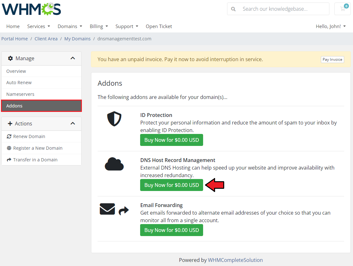Buy Email Forwarding for $0.00 USD
Viewport: 353px width, 266px height.
pyautogui.click(x=172, y=230)
